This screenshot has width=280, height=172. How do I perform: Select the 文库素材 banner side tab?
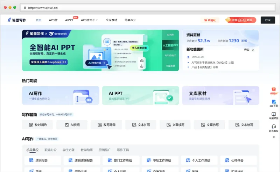coord(170,66)
